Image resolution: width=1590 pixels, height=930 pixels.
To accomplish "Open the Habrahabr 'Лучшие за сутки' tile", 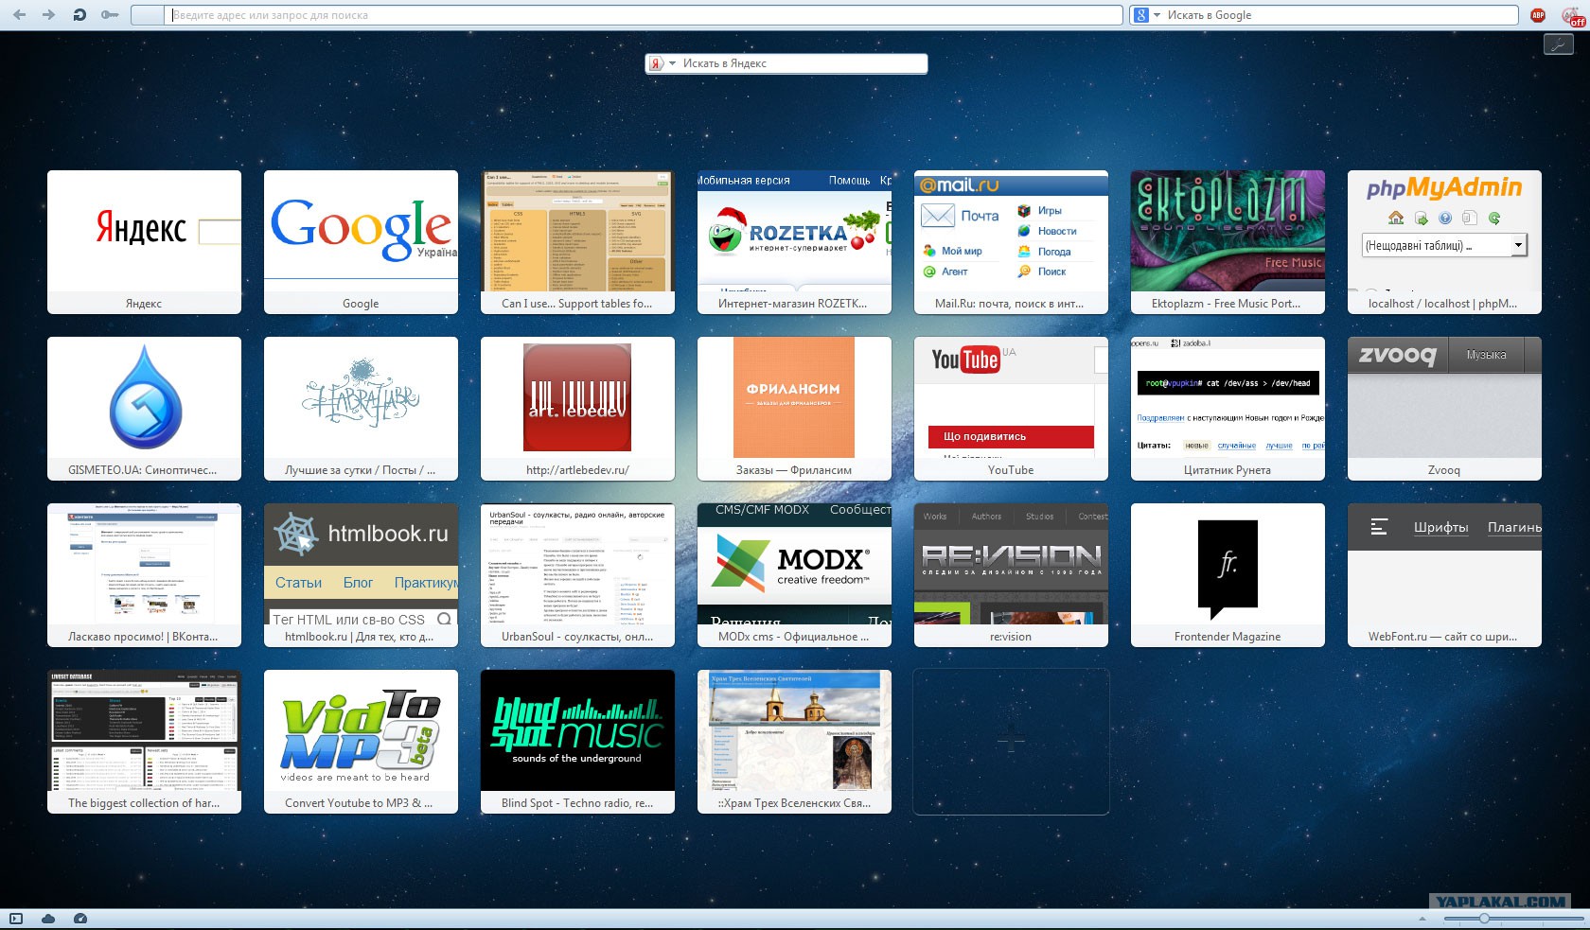I will click(361, 409).
